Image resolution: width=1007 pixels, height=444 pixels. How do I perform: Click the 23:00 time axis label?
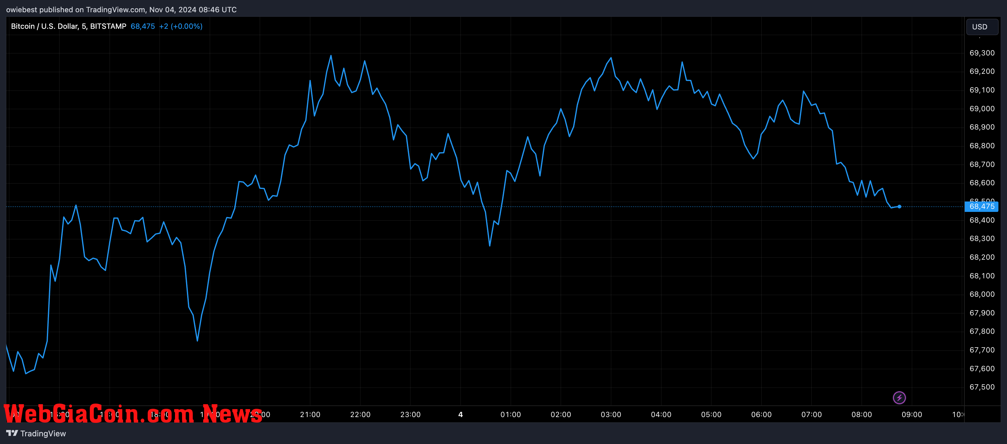coord(410,414)
